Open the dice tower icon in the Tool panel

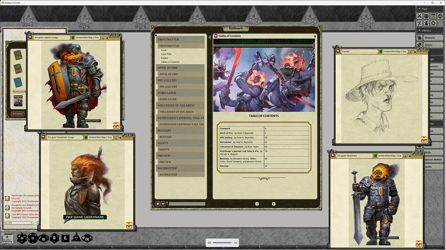pyautogui.click(x=440, y=16)
